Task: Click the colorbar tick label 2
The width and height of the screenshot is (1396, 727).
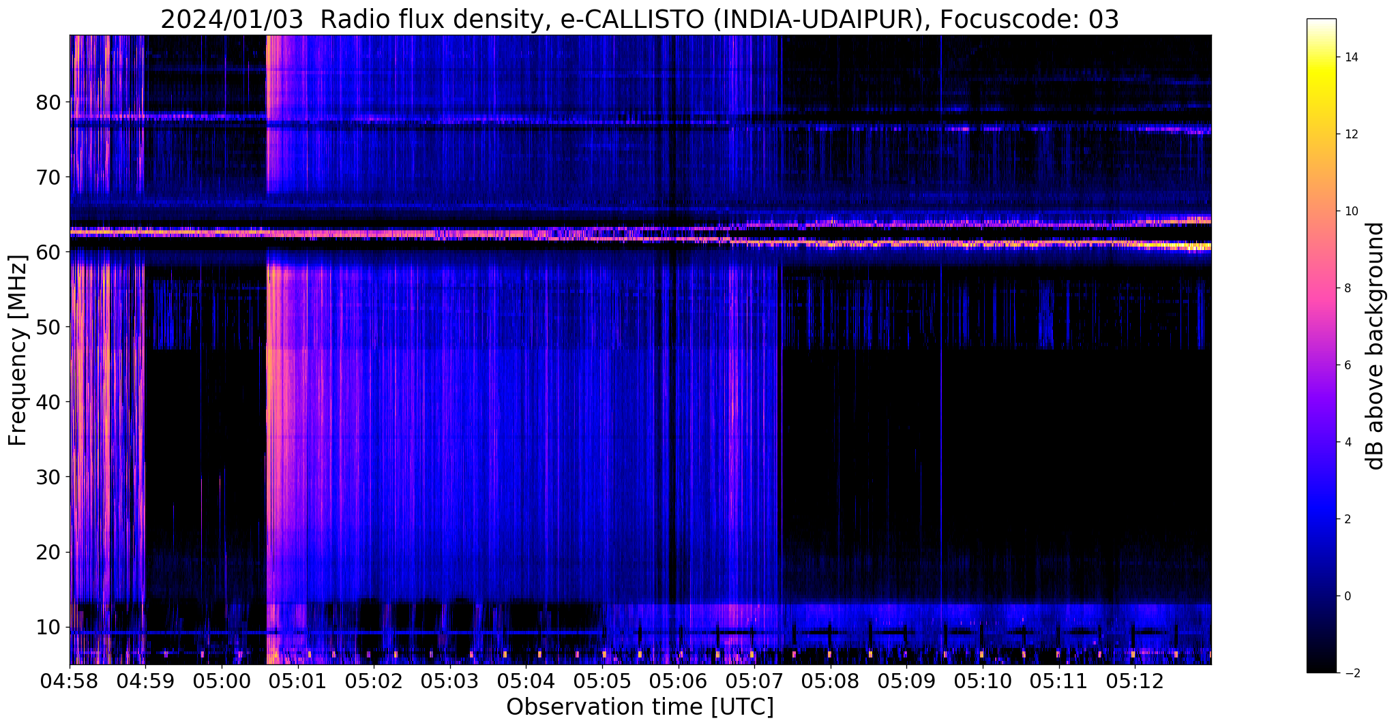Action: [1347, 519]
